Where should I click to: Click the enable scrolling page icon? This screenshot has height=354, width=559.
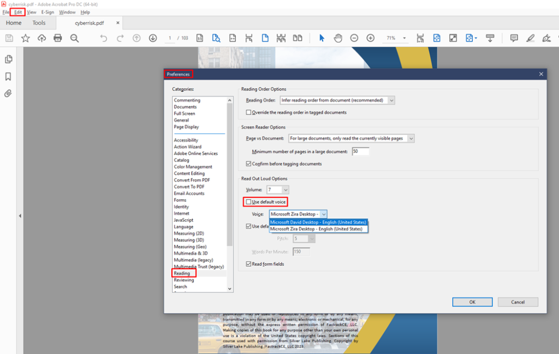coord(249,38)
